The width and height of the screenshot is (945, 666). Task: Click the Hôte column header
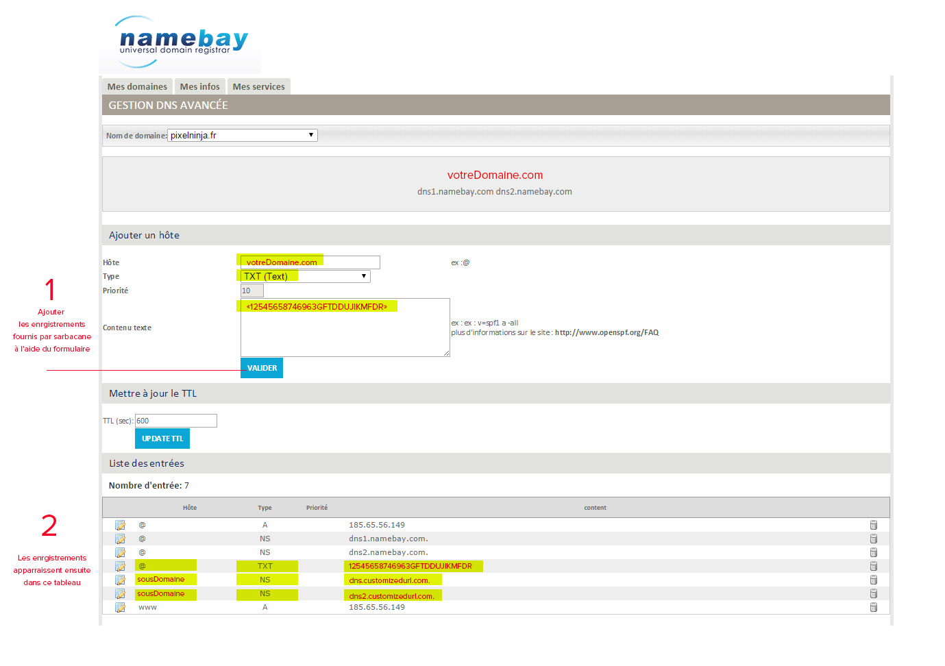pyautogui.click(x=190, y=508)
